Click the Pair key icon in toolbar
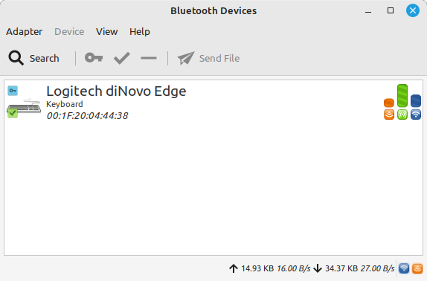Screen dimensions: 427x281 [x=94, y=58]
